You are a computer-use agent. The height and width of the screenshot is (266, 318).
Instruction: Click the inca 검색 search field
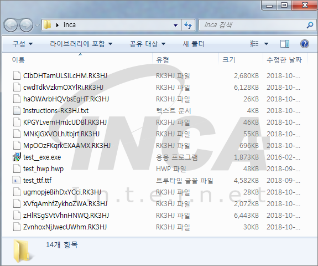pyautogui.click(x=253, y=25)
